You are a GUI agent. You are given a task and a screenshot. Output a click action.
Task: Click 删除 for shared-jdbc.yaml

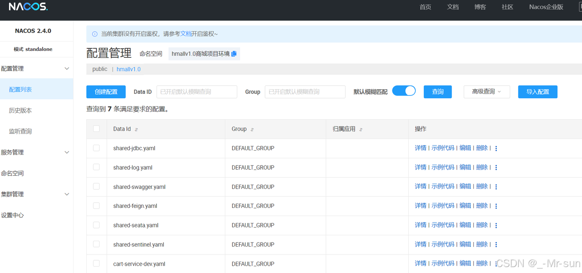482,148
